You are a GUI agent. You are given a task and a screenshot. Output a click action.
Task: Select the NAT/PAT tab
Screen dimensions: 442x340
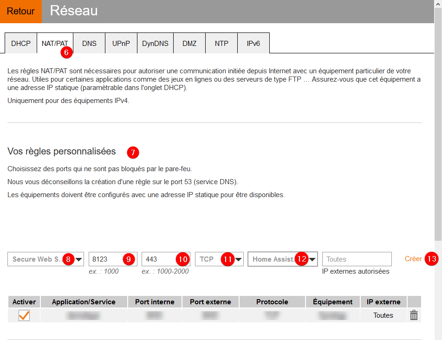click(55, 44)
